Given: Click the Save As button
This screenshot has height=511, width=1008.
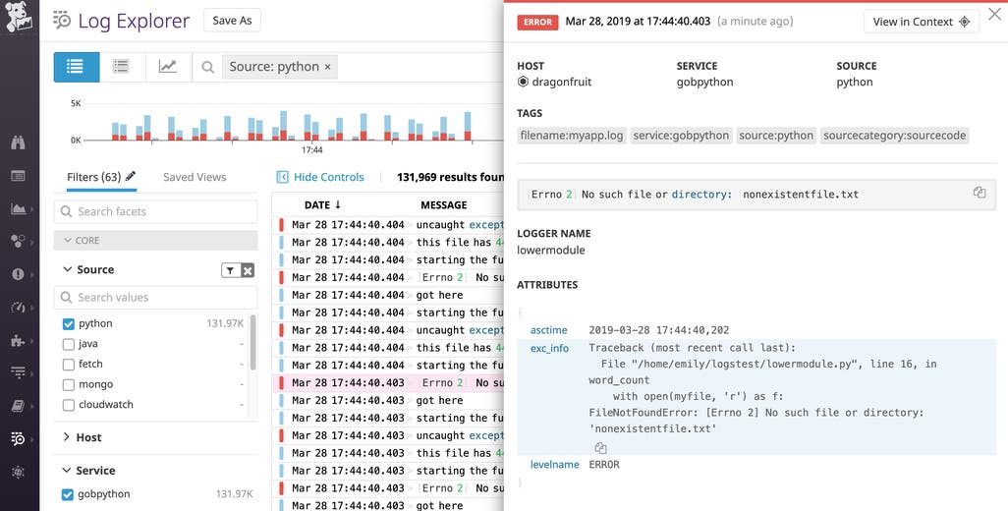Looking at the screenshot, I should coord(232,20).
